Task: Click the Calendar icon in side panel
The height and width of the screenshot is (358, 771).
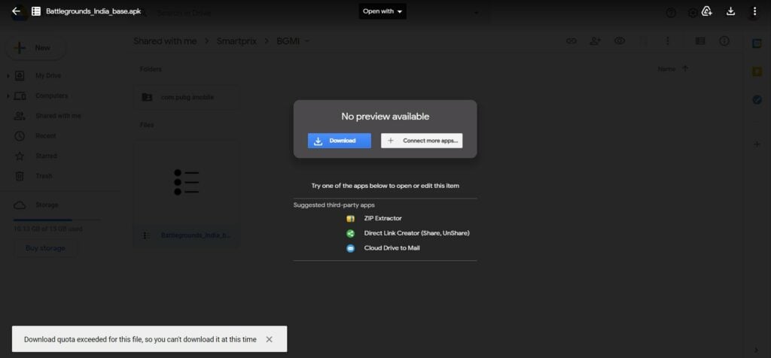Action: [x=757, y=44]
